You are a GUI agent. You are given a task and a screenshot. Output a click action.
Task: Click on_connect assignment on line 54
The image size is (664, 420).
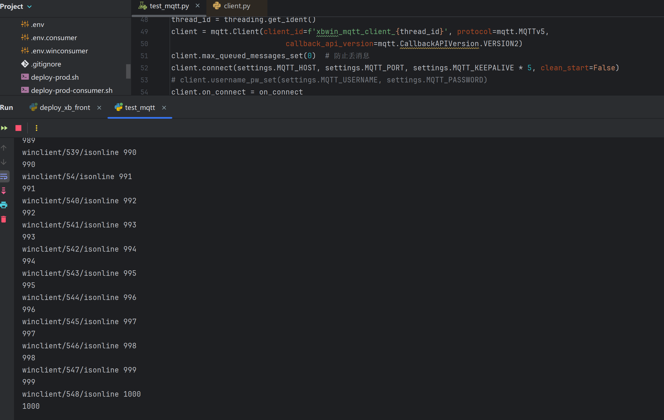point(237,92)
